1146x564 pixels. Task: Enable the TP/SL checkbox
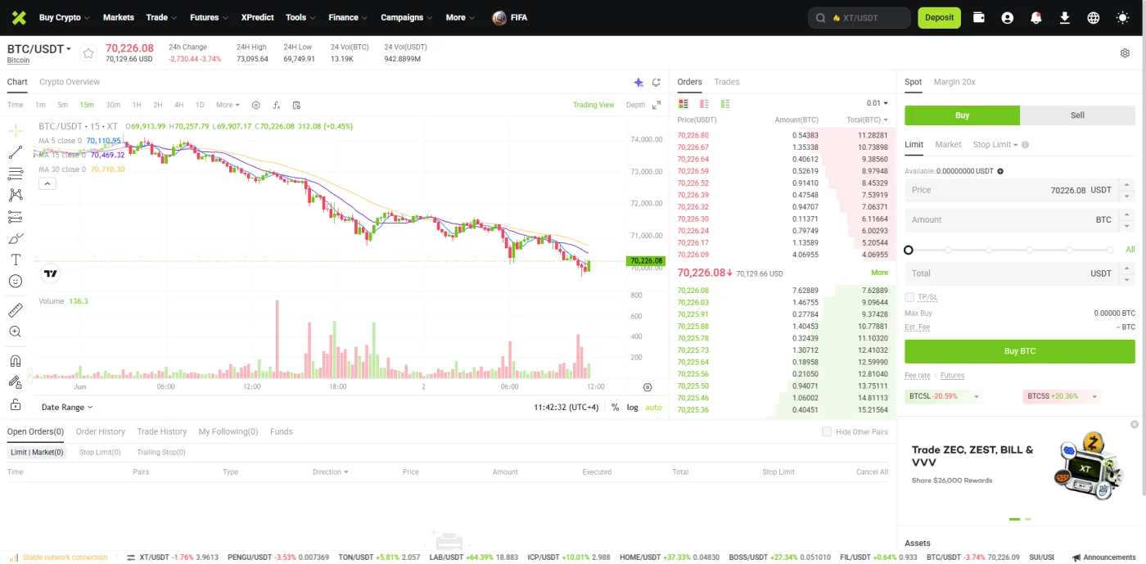point(909,297)
